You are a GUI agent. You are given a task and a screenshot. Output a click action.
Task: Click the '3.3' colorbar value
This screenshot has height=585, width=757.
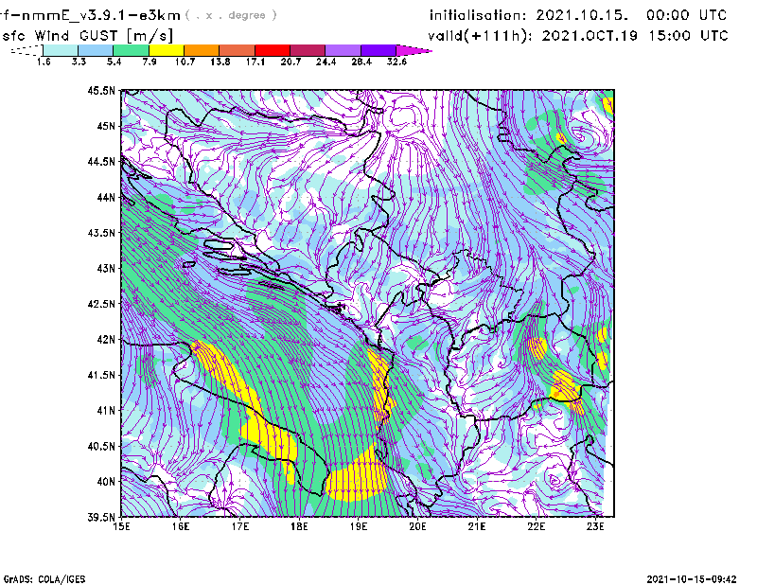(x=79, y=62)
